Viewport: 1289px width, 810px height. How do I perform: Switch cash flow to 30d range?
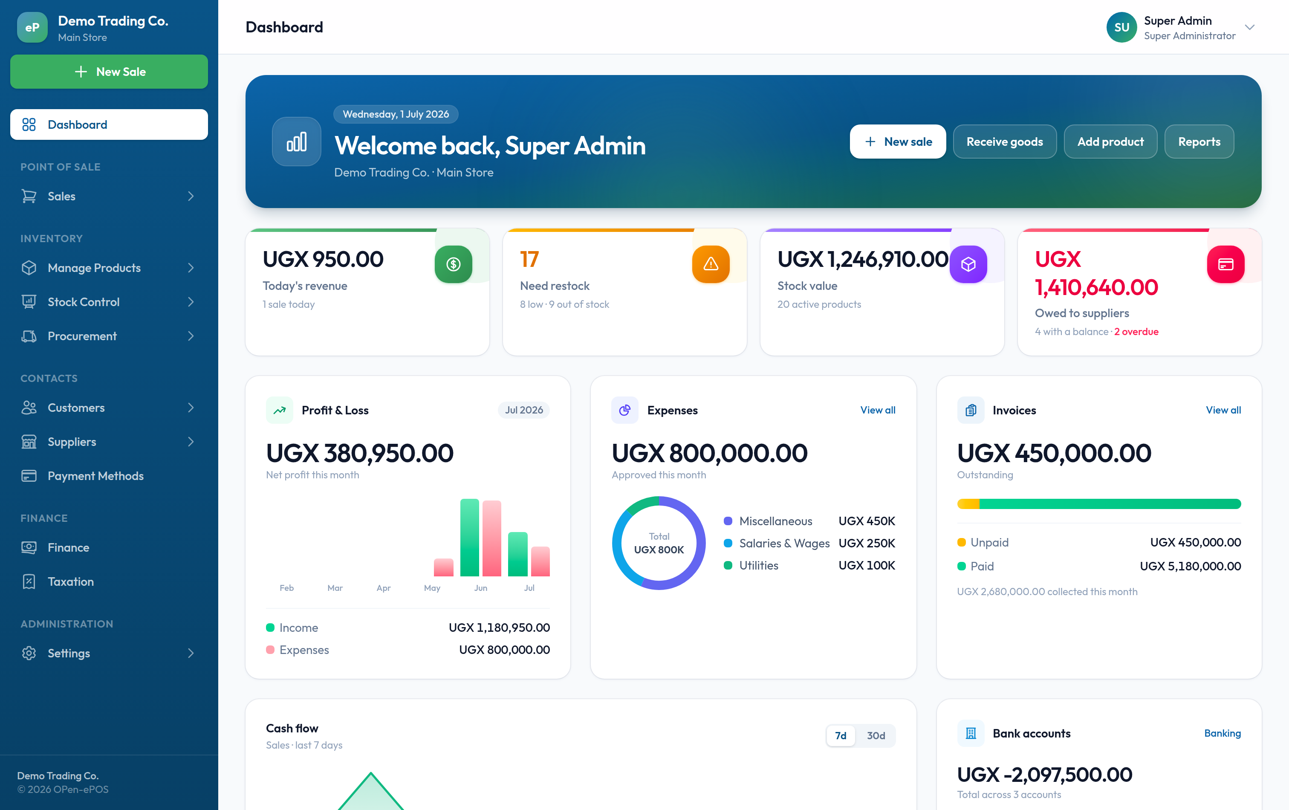coord(876,735)
